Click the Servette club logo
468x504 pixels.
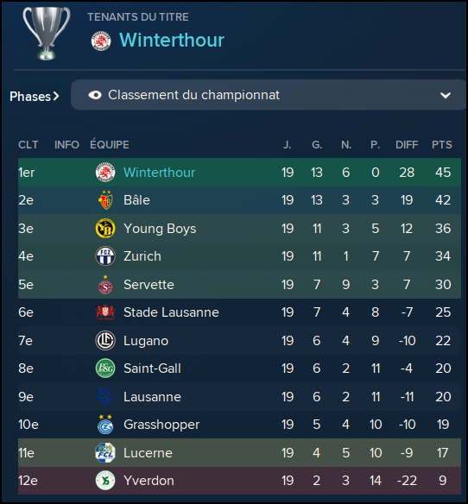(x=105, y=285)
